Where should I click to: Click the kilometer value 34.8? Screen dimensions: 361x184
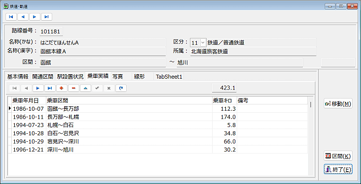pos(224,133)
